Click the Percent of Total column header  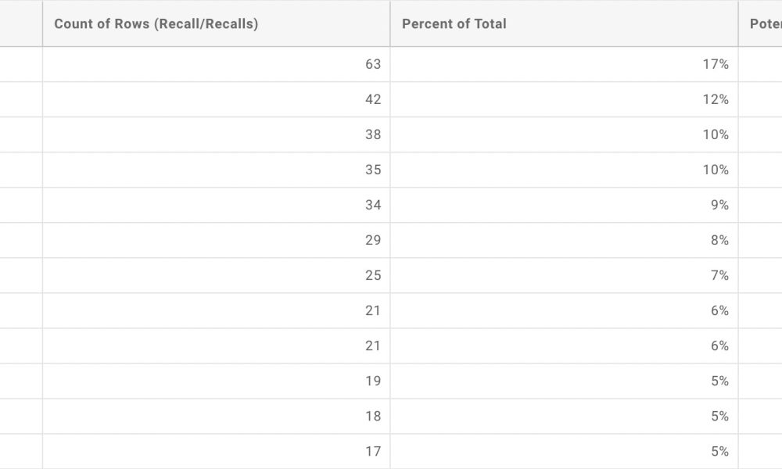click(564, 24)
